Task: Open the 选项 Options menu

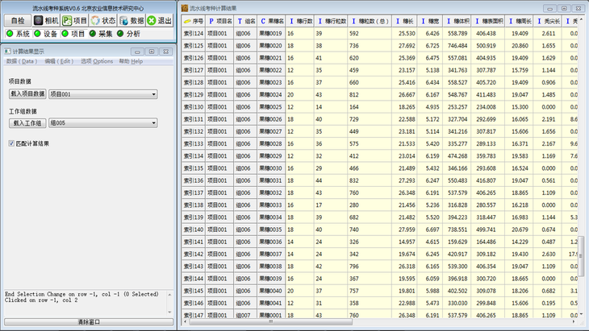Action: tap(97, 61)
